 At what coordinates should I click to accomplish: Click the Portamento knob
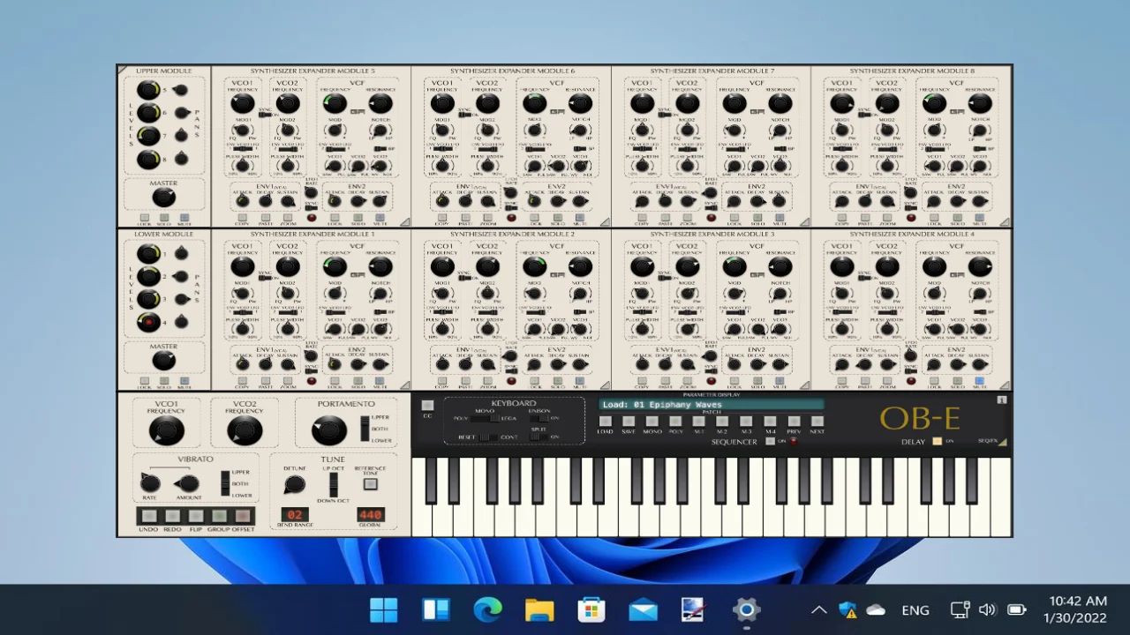pos(328,430)
